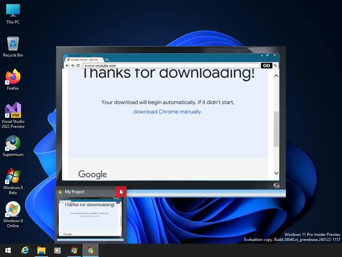The width and height of the screenshot is (342, 257).
Task: Open This PC desktop icon
Action: [13, 14]
